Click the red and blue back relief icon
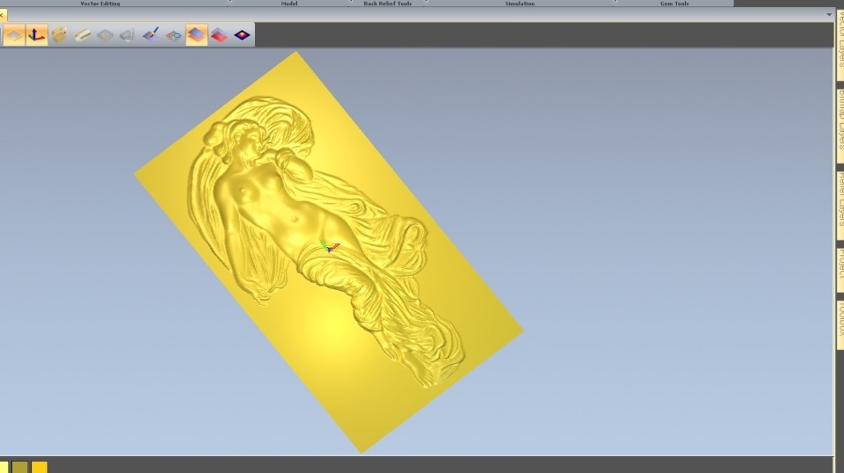 point(219,35)
